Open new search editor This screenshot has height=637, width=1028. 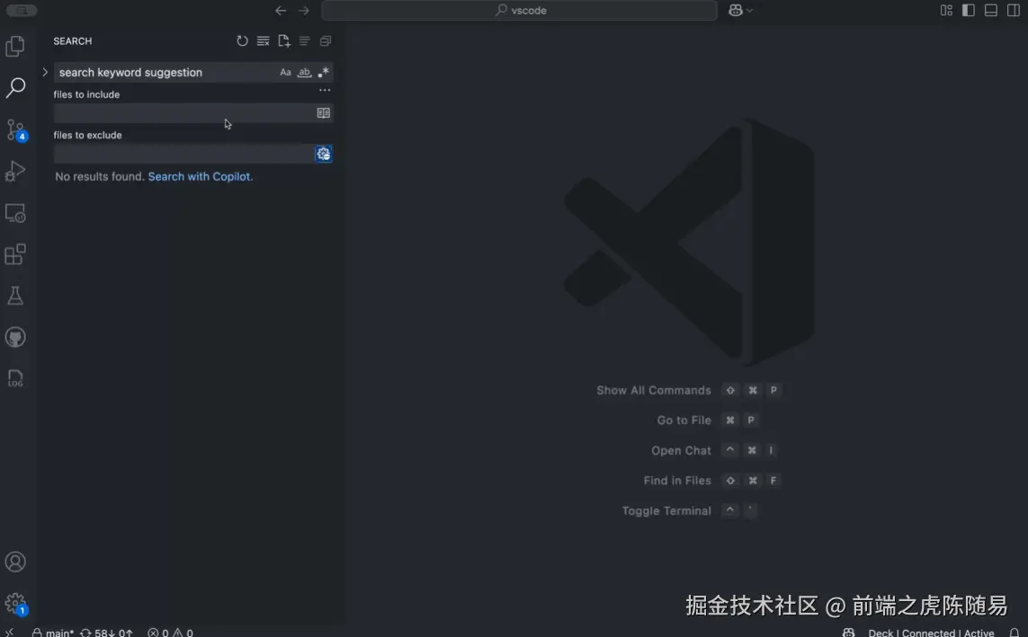pyautogui.click(x=284, y=40)
